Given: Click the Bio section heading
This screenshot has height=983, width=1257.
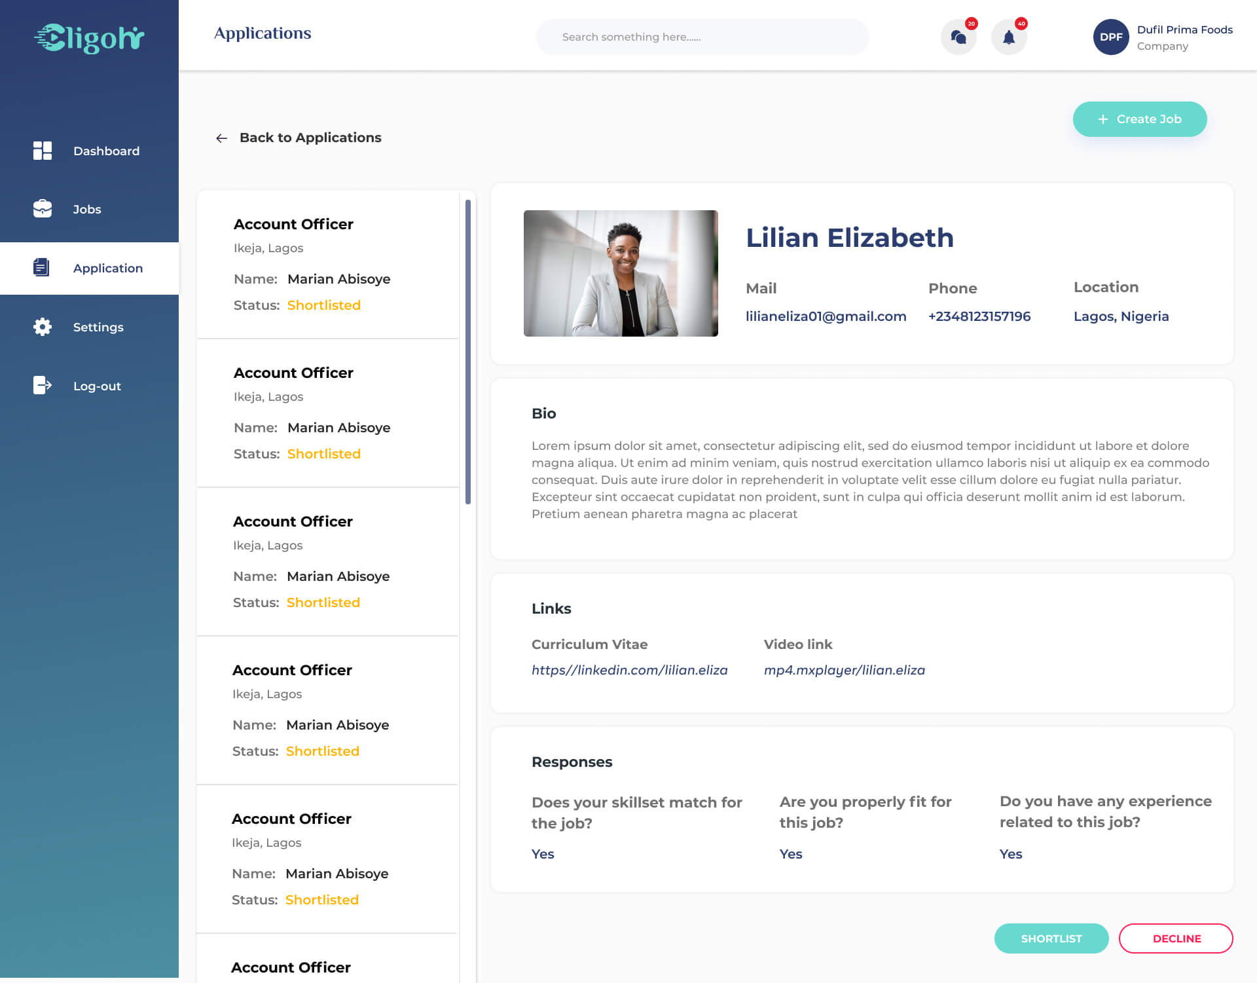Looking at the screenshot, I should pyautogui.click(x=544, y=413).
